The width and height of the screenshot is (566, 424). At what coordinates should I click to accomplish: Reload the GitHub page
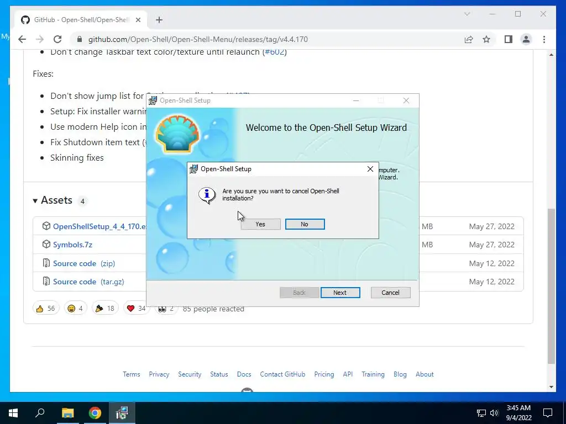[57, 39]
